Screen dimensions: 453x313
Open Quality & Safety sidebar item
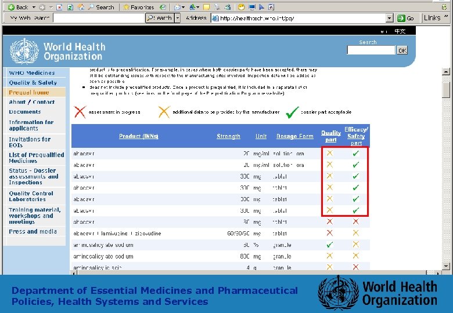(x=33, y=83)
